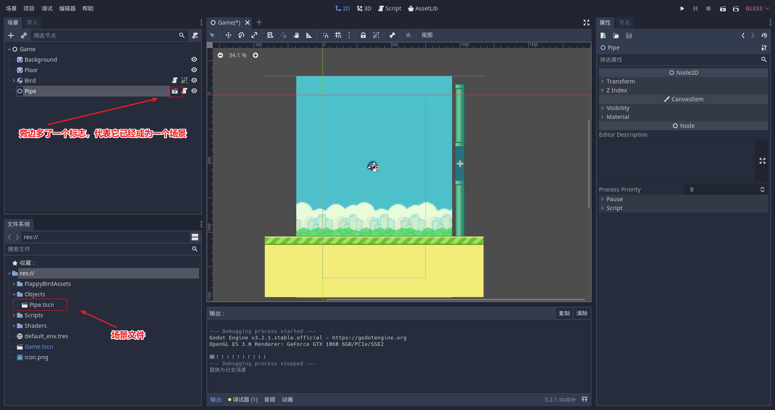Open the 调试器 (1) panel
This screenshot has width=775, height=410.
pyautogui.click(x=243, y=400)
